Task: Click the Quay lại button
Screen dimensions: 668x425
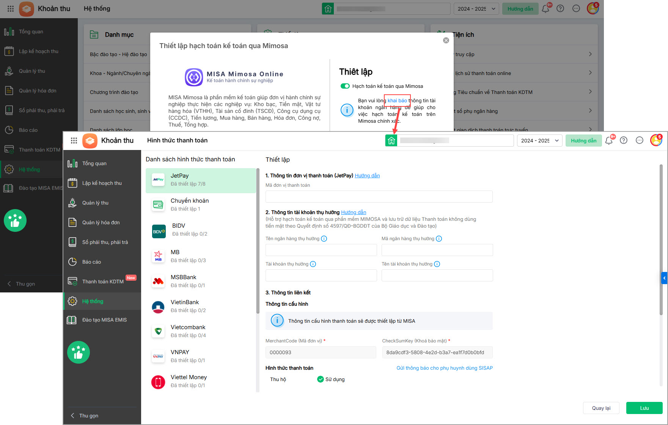Action: 601,408
